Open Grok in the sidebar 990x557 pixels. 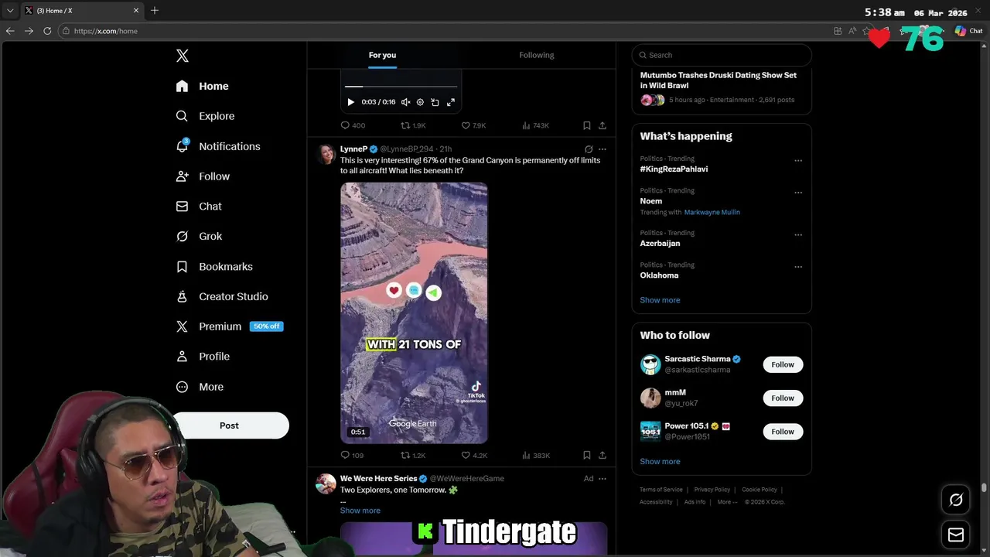point(199,237)
